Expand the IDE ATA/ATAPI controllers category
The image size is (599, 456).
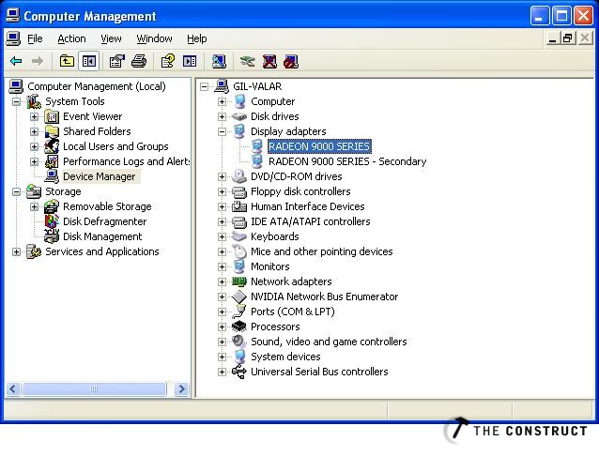pos(222,221)
